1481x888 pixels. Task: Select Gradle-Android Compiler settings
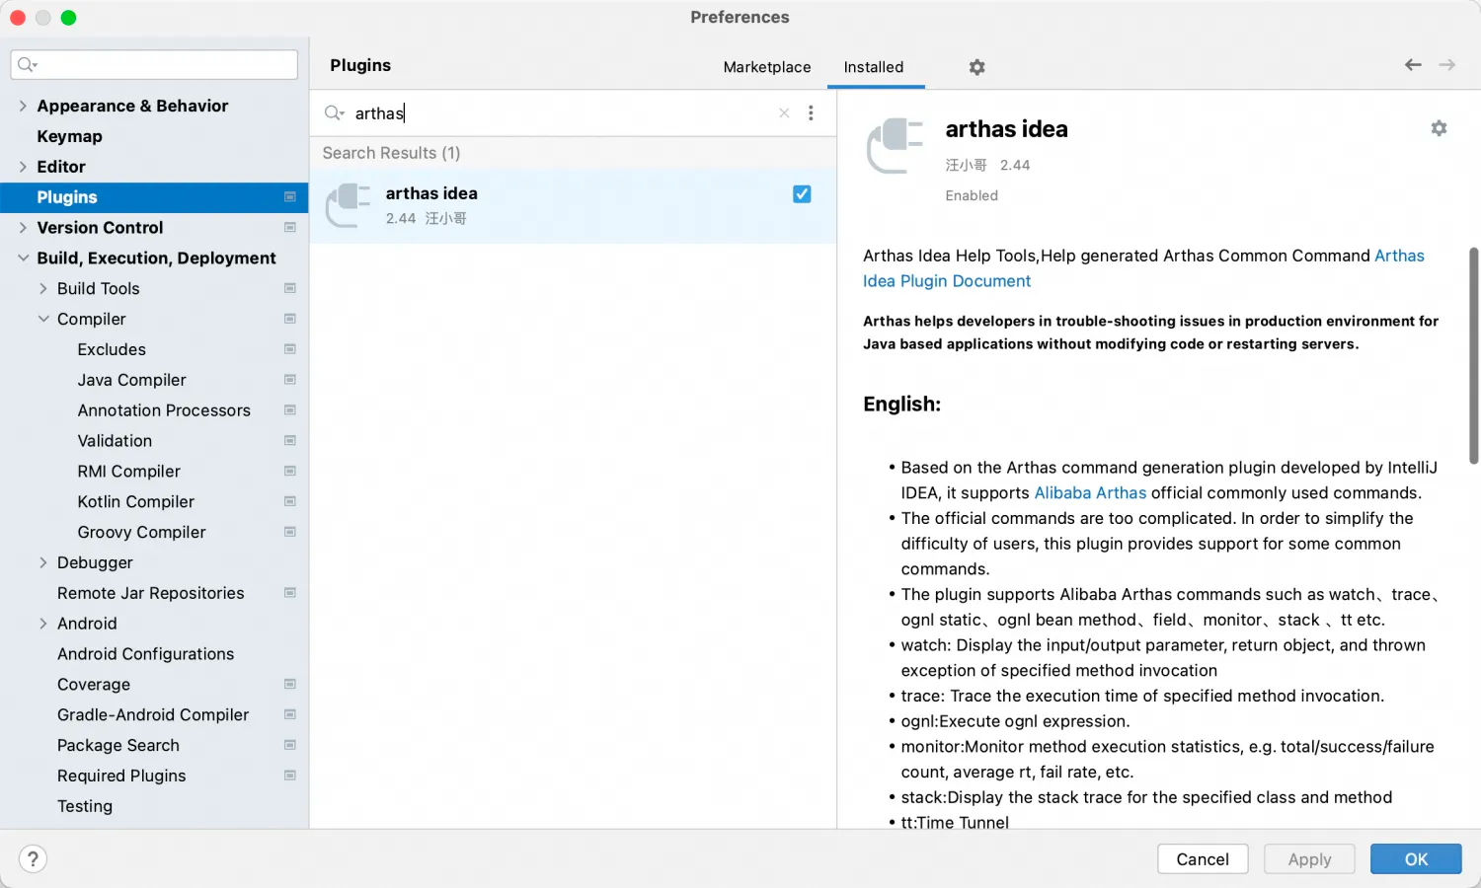154,715
